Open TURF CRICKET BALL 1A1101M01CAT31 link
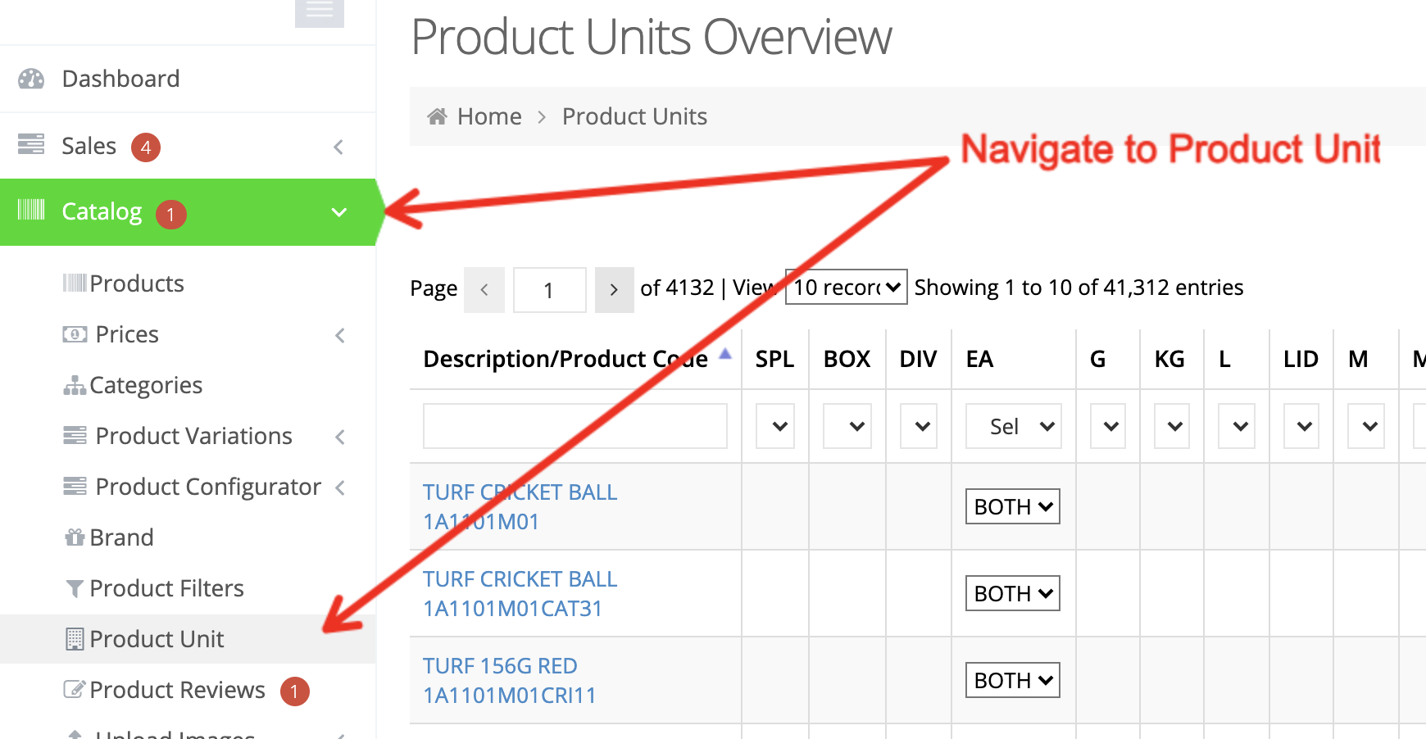 (520, 593)
